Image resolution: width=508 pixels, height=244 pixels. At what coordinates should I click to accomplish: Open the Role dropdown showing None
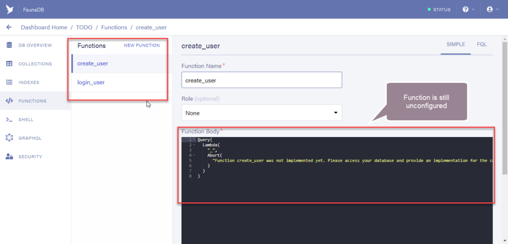coord(262,113)
